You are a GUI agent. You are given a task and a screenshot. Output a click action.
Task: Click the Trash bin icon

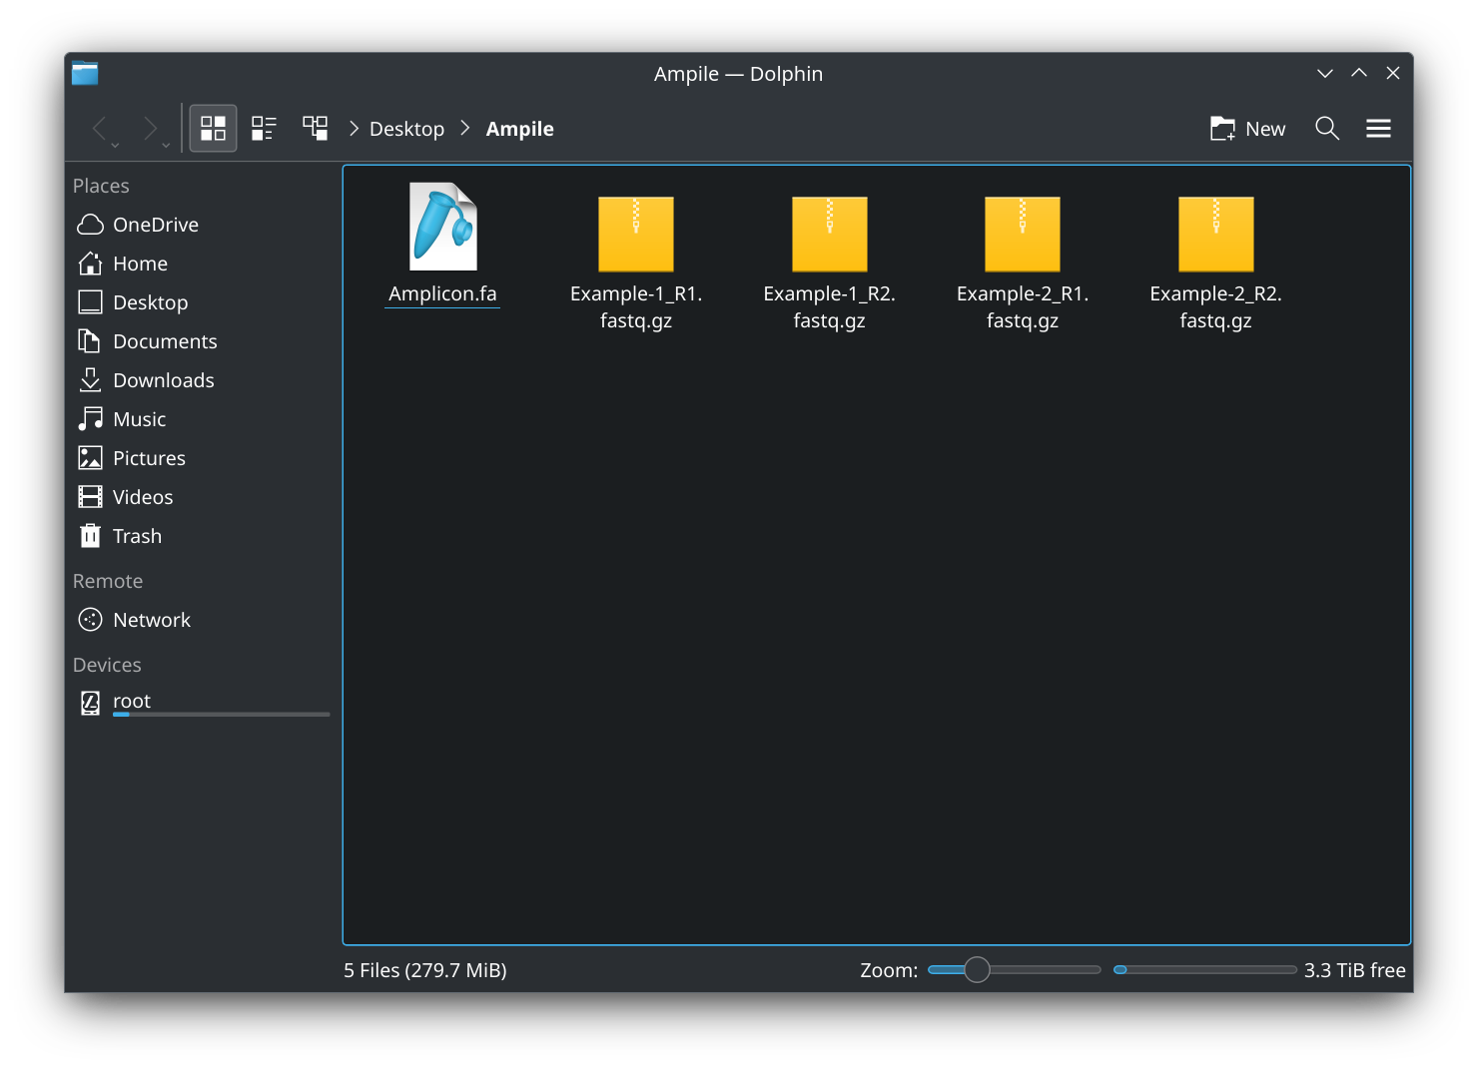click(x=90, y=536)
